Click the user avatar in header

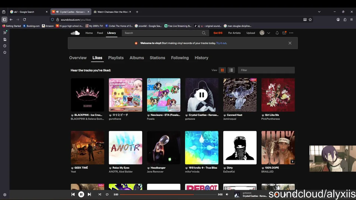point(262,33)
